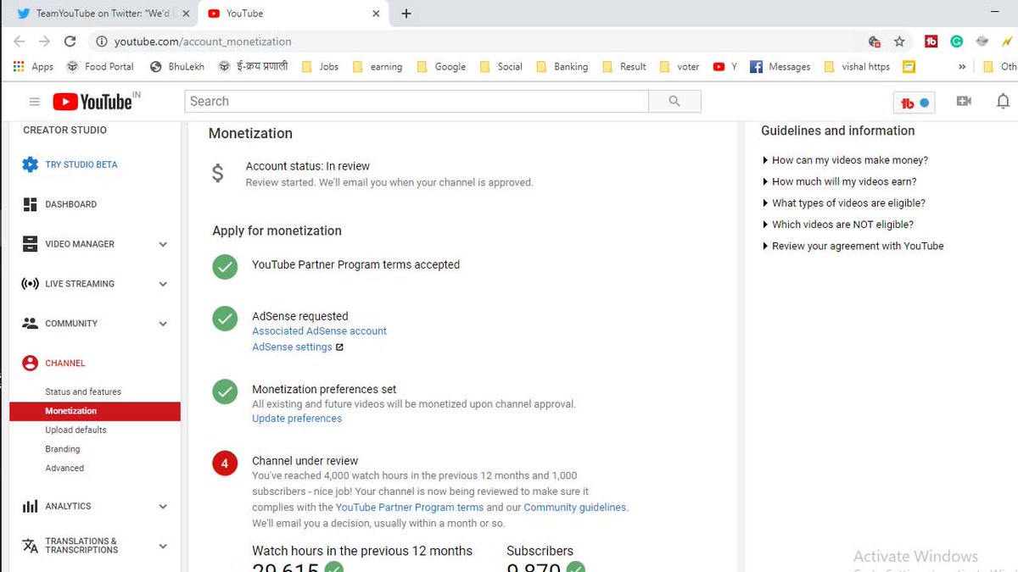The height and width of the screenshot is (572, 1018).
Task: Open the AdSense settings link
Action: pos(292,347)
